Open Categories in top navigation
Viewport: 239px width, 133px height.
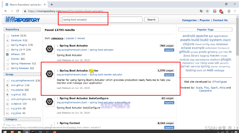pos(189,20)
